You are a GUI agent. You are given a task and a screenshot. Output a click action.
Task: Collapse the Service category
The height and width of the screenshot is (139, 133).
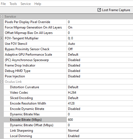coord(1,17)
